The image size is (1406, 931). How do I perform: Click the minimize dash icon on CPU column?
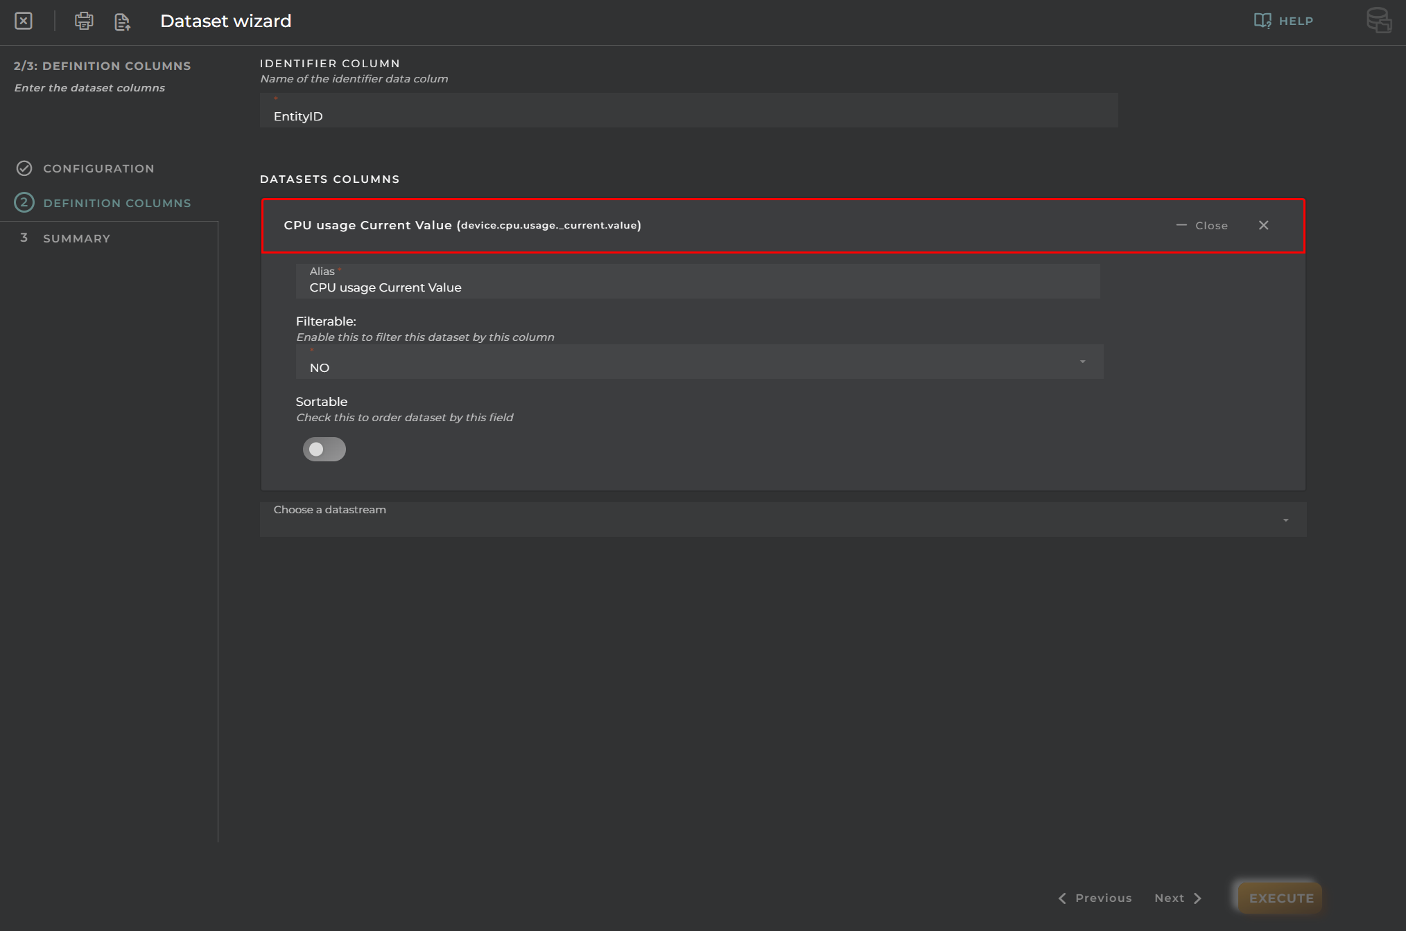click(1180, 224)
